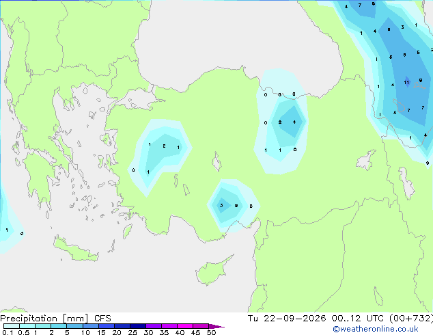Pick the 2–5 mm legend swatch
The width and height of the screenshot is (433, 335).
click(x=59, y=326)
